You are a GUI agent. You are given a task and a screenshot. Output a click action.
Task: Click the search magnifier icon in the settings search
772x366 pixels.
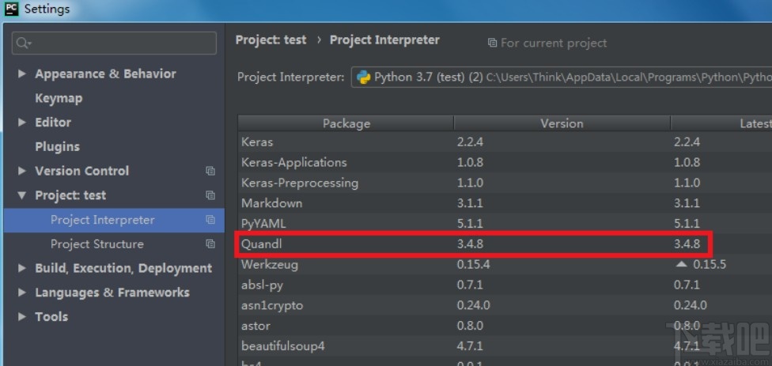(x=23, y=43)
